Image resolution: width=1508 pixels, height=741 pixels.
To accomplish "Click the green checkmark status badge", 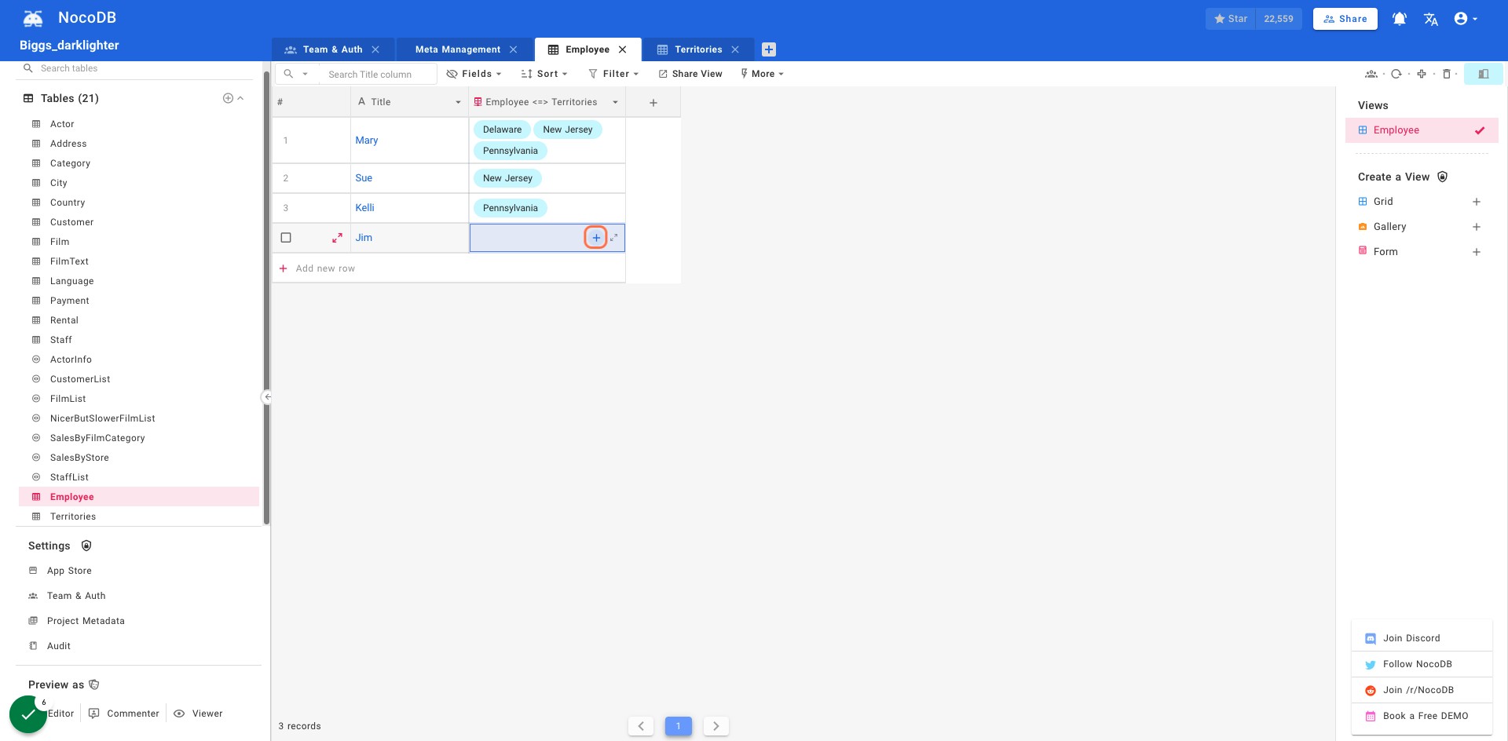I will pos(28,714).
